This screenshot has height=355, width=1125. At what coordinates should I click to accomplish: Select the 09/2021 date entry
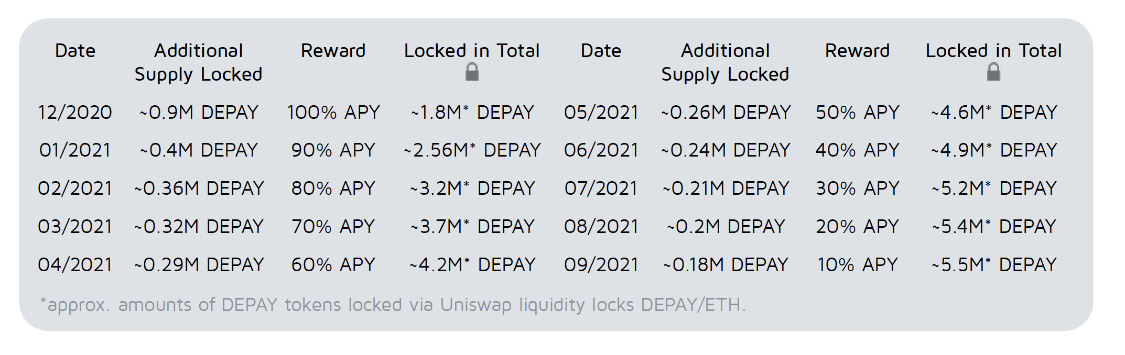coord(601,265)
